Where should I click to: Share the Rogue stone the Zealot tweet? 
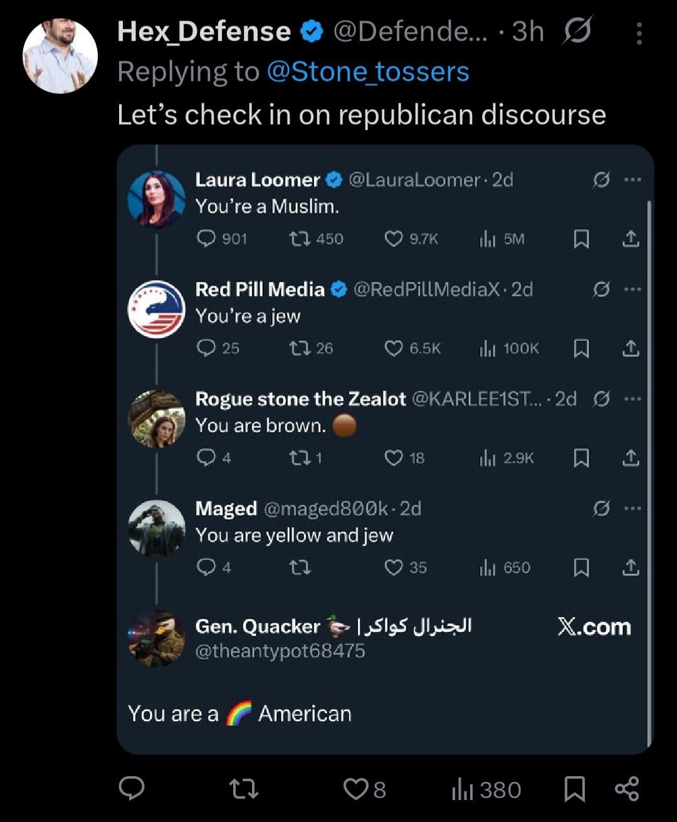(x=631, y=458)
